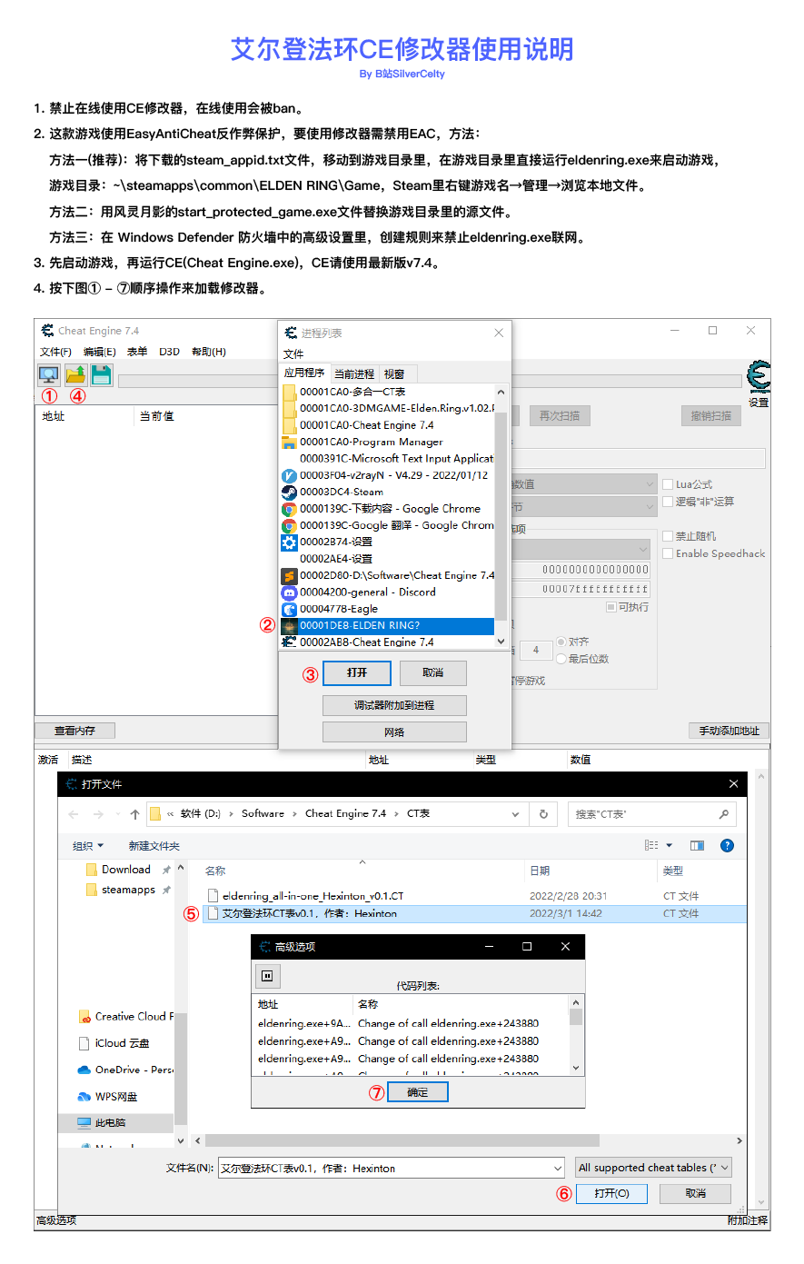This screenshot has width=804, height=1264.
Task: Select the v2rayN V4.29 process
Action: [388, 475]
